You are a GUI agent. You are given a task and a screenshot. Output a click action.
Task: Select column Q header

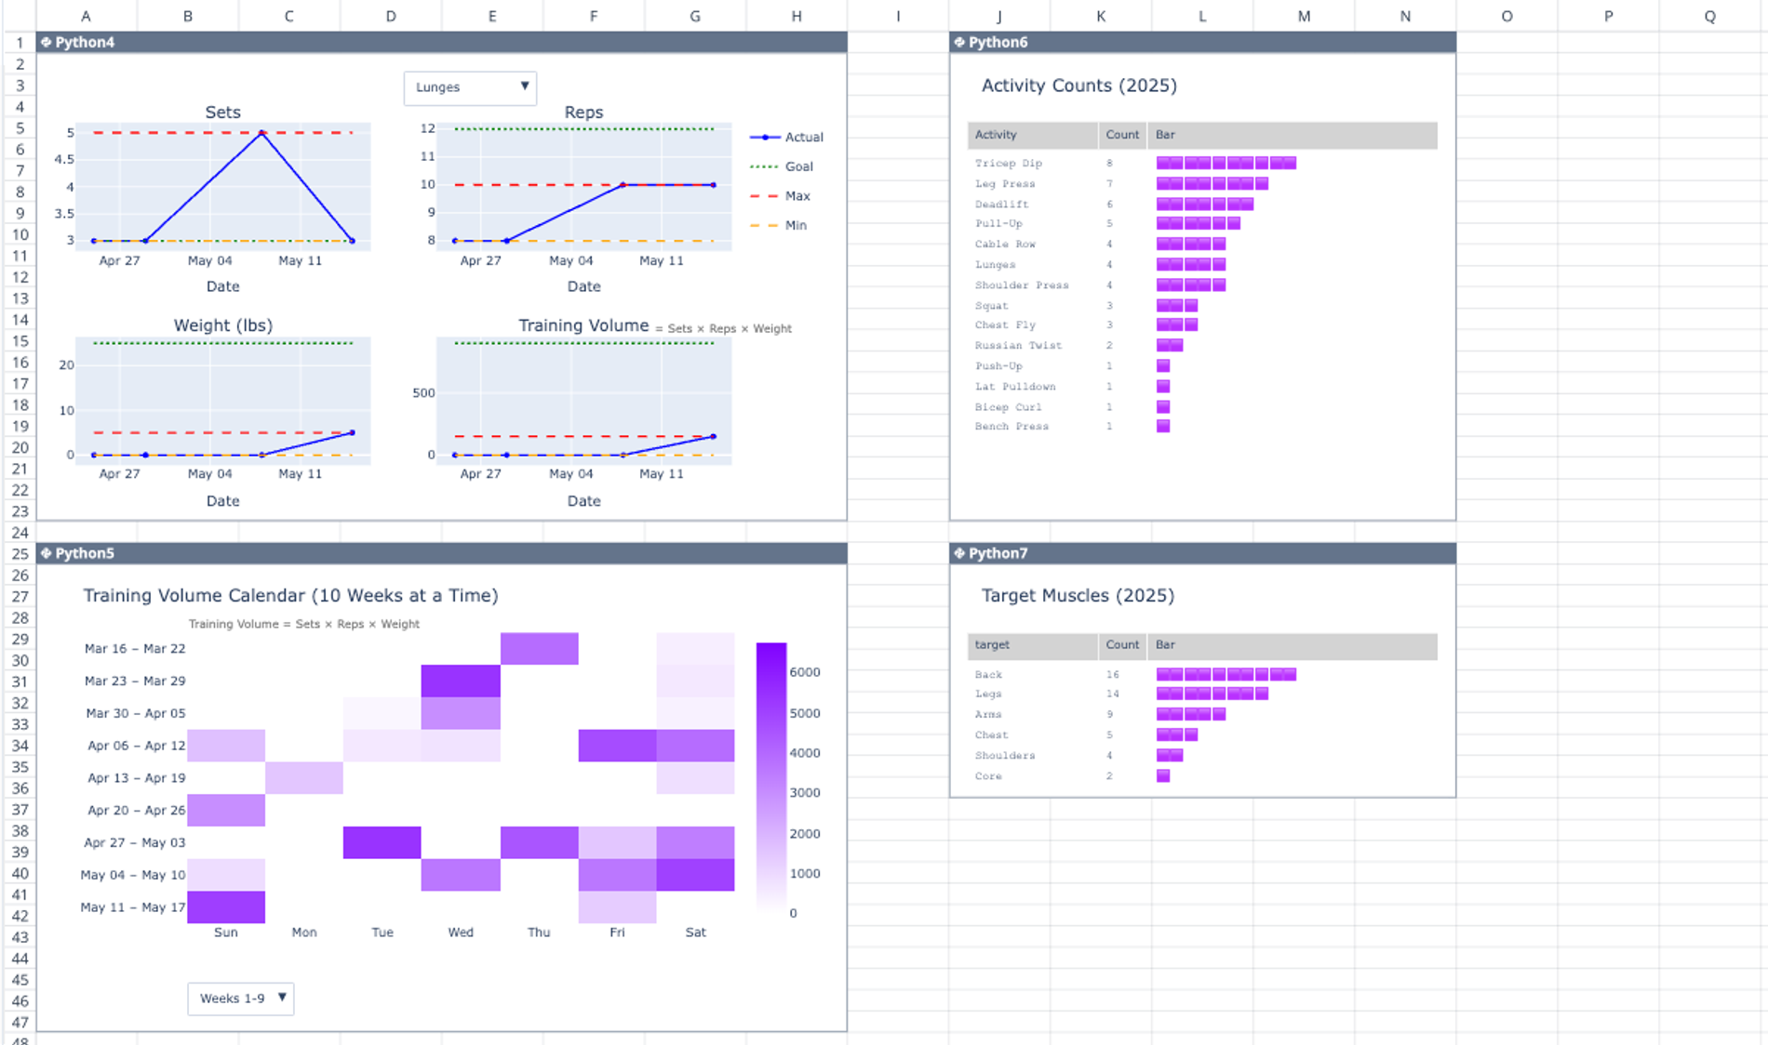(1710, 16)
